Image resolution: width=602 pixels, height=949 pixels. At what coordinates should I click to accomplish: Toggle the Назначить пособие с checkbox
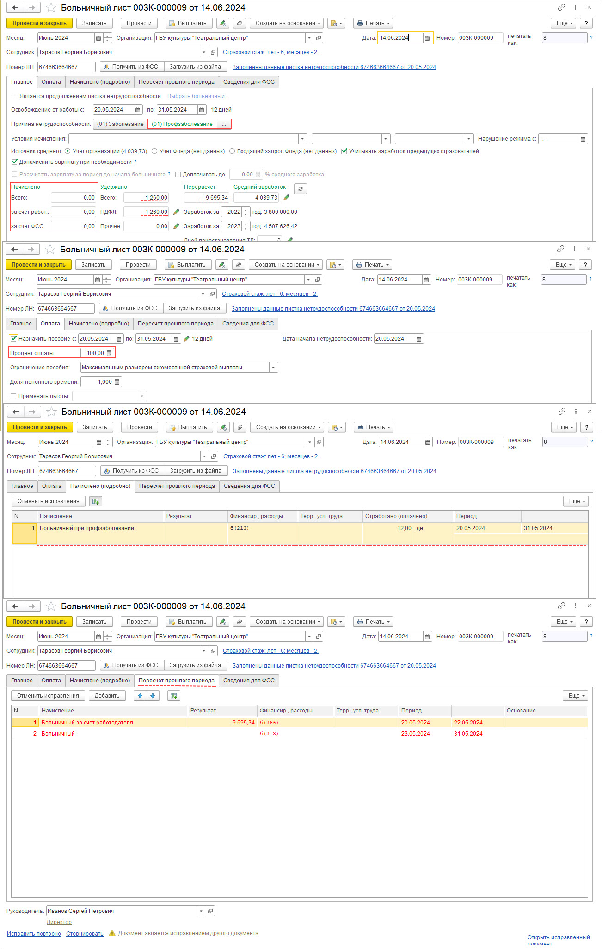click(13, 339)
